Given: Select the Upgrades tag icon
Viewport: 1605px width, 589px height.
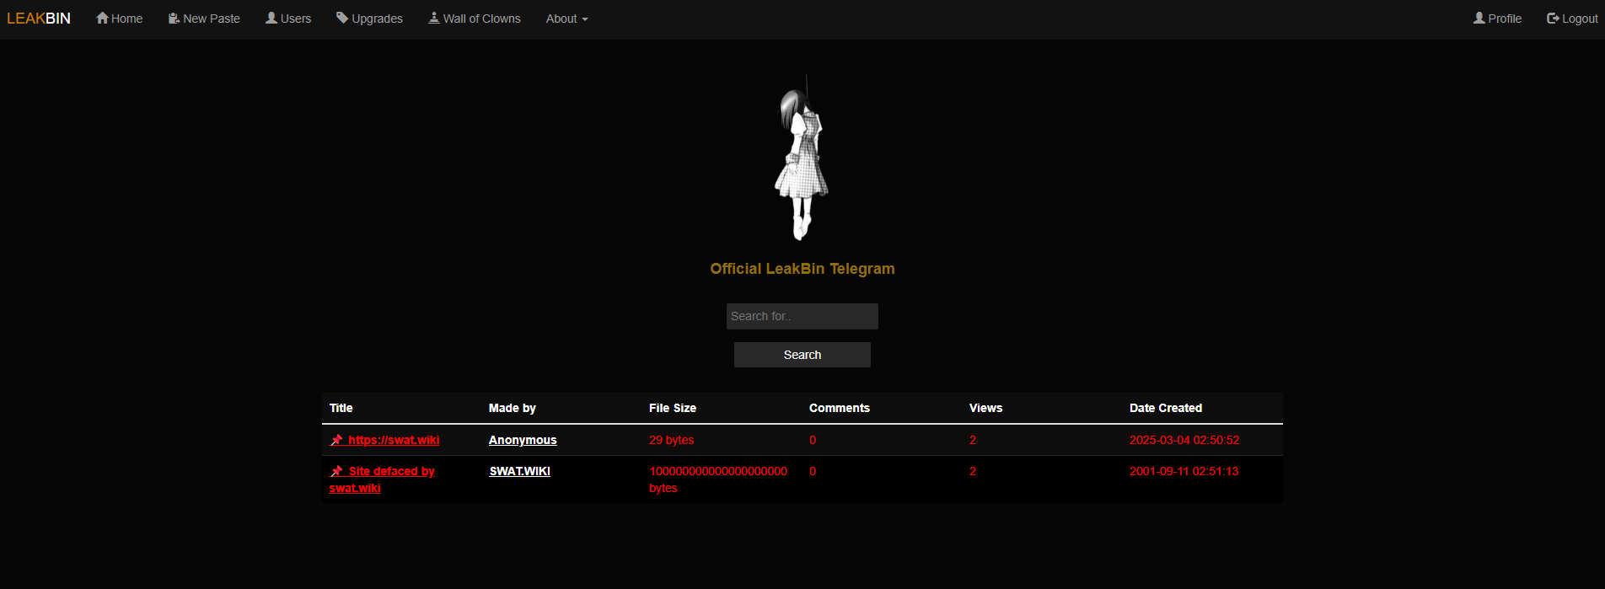Looking at the screenshot, I should (x=342, y=18).
